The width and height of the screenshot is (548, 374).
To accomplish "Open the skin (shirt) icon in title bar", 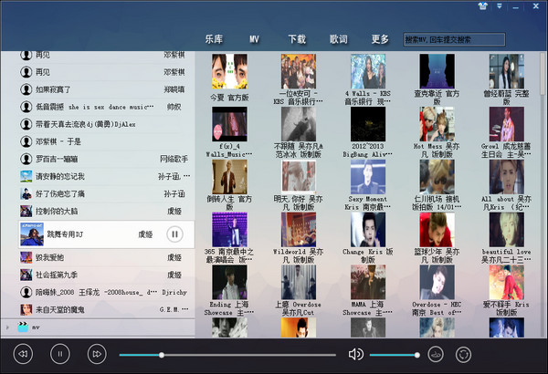I will click(482, 6).
